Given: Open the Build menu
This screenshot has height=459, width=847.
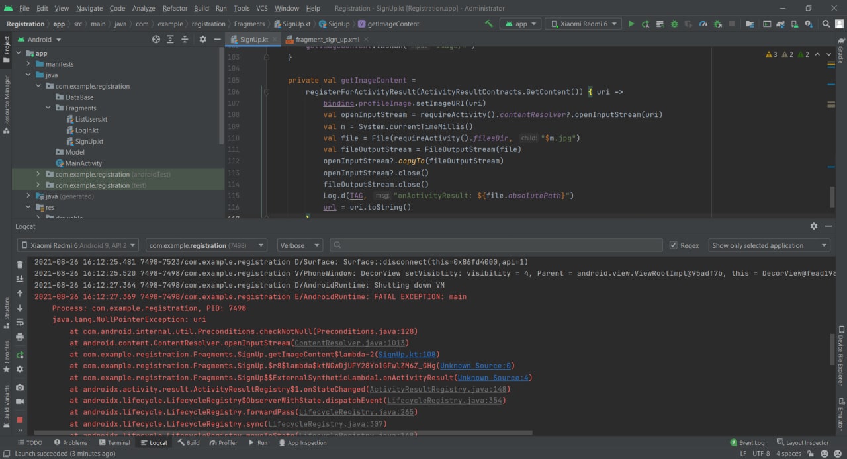Looking at the screenshot, I should click(201, 8).
